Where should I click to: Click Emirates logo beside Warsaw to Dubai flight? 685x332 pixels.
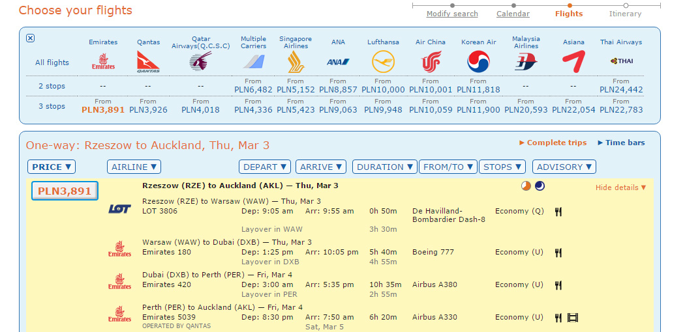[x=119, y=249]
